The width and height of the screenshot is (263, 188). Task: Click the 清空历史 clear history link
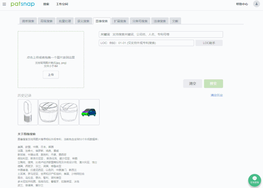[216, 95]
